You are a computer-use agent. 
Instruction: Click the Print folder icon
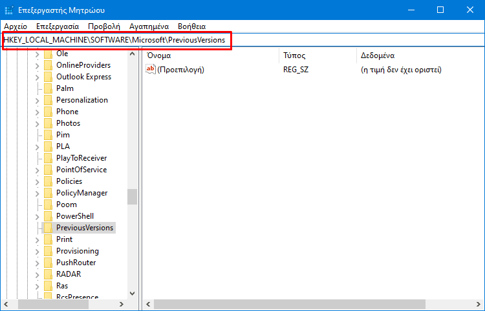(x=48, y=239)
